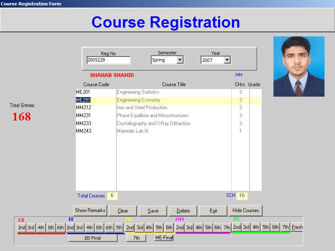Open the Semester dropdown arrow
Image resolution: width=335 pixels, height=251 pixels.
180,60
